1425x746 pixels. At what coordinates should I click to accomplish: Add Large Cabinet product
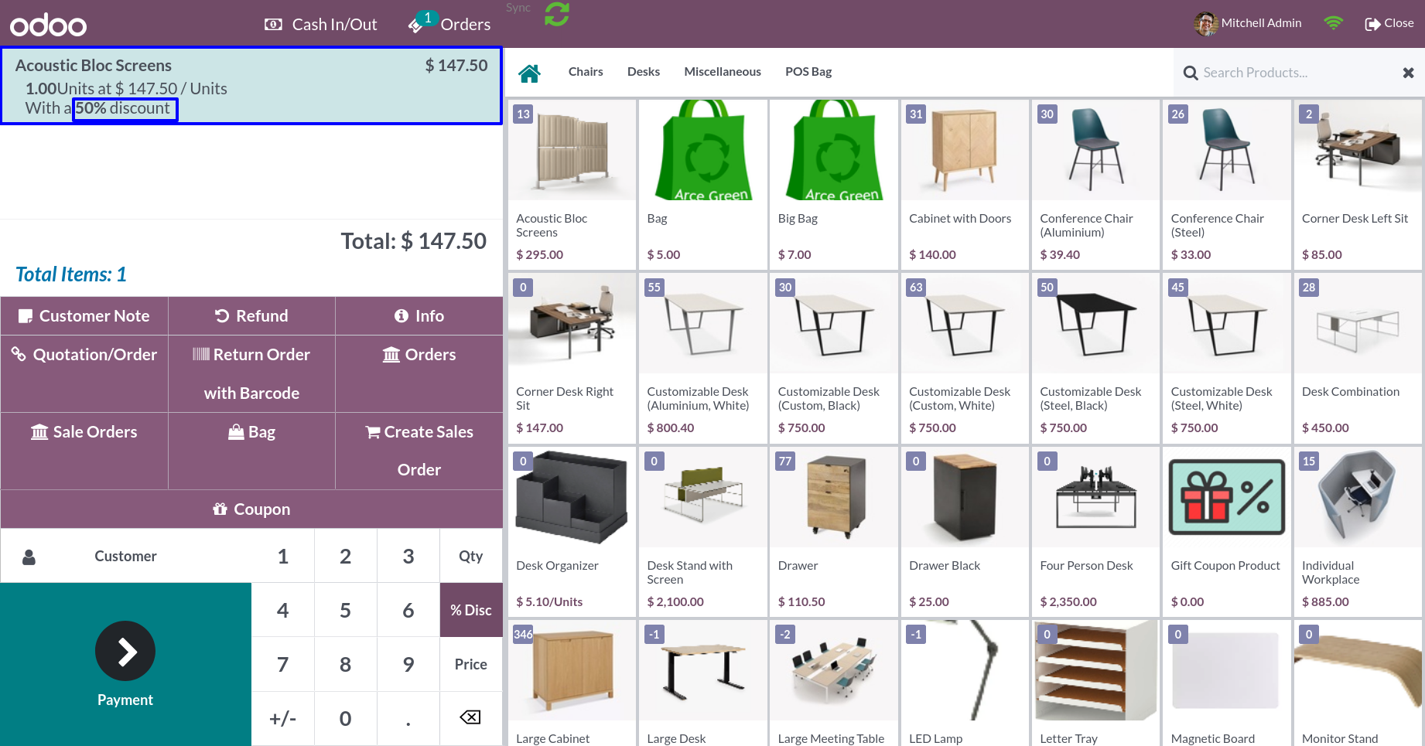[572, 683]
